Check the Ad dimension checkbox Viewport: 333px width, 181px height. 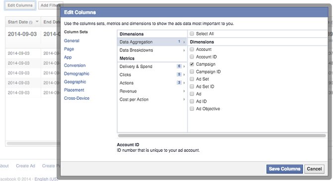192,94
